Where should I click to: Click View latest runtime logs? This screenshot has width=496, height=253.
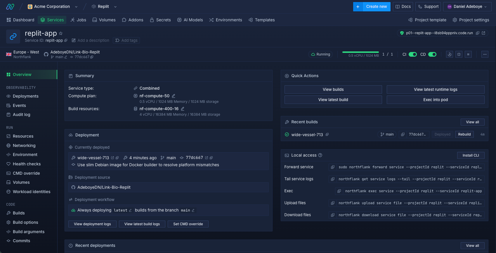coord(436,89)
